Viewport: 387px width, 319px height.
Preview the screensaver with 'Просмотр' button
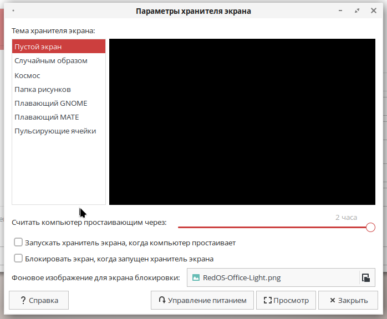point(286,300)
